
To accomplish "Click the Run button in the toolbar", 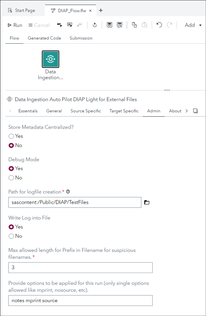I will click(15, 25).
